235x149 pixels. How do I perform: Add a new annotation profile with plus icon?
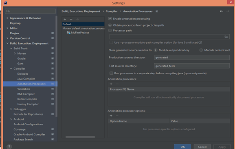pos(65,19)
